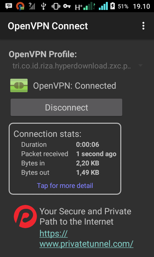154x257 pixels.
Task: Tap the battery charging icon
Action: [x=112, y=6]
